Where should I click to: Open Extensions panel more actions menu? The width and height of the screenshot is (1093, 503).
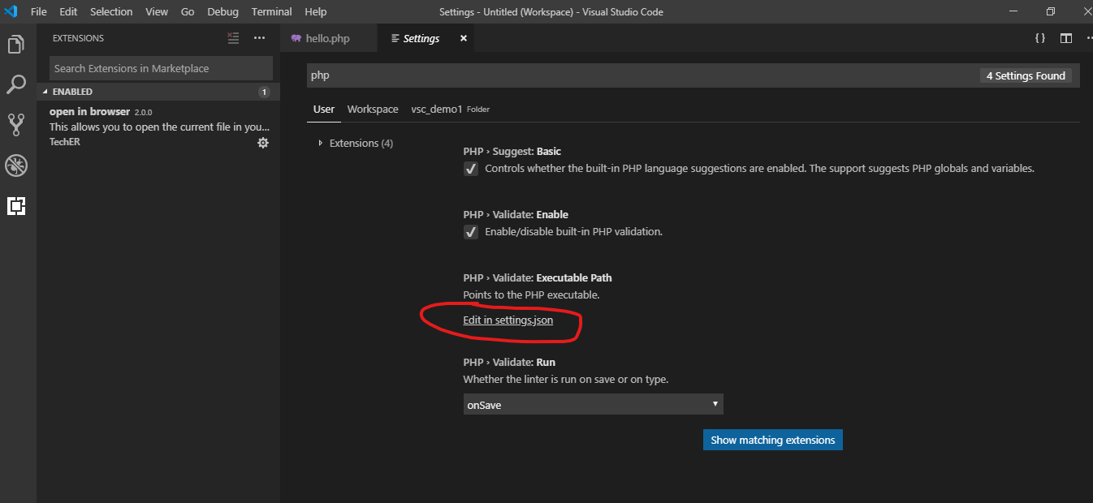[260, 38]
